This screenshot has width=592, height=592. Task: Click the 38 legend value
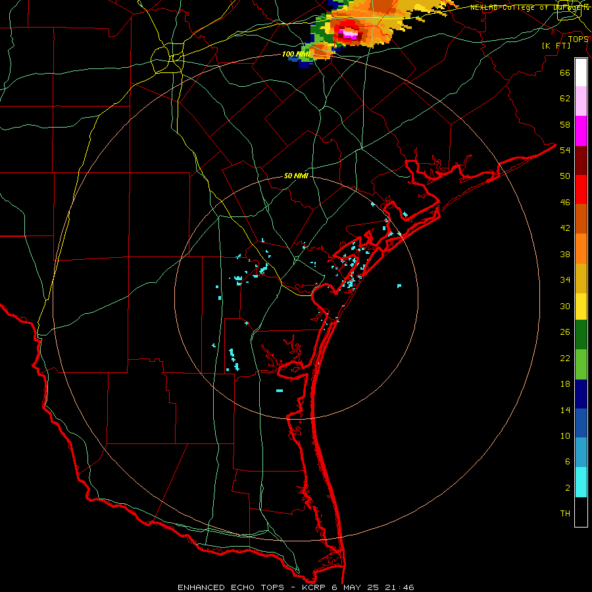565,255
